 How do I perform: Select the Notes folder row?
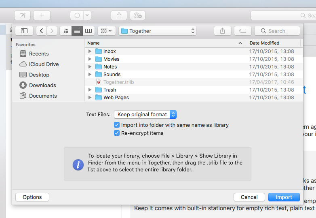(x=194, y=67)
